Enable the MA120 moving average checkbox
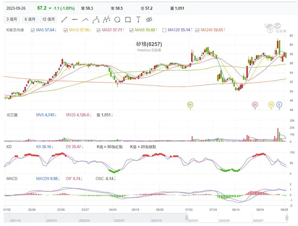The image size is (298, 226). pyautogui.click(x=165, y=30)
